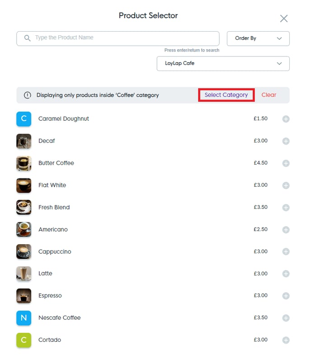Click the product name search field
The height and width of the screenshot is (364, 311).
click(118, 38)
